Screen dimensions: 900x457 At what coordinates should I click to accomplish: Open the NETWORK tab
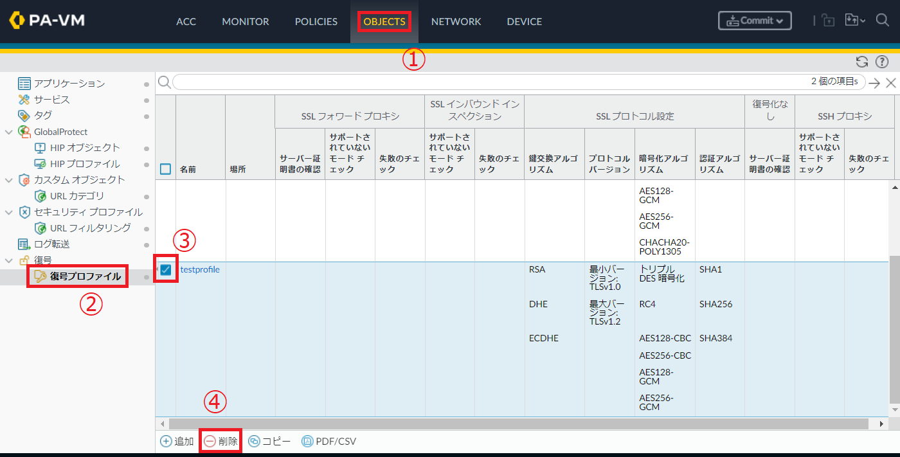456,21
